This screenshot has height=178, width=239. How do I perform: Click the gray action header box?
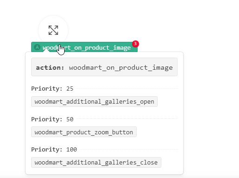[x=104, y=67]
